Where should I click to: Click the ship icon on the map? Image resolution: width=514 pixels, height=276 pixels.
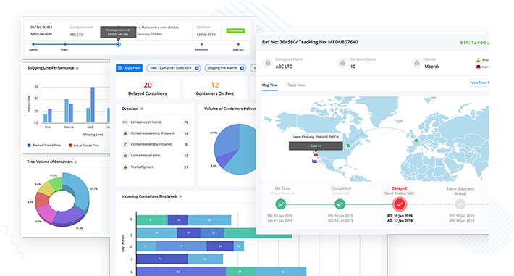(315, 161)
